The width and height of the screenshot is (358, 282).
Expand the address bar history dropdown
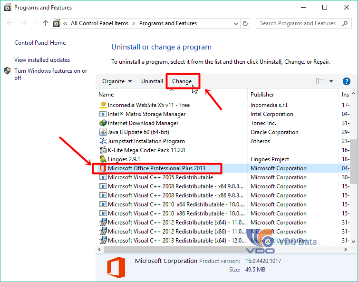[x=236, y=23]
